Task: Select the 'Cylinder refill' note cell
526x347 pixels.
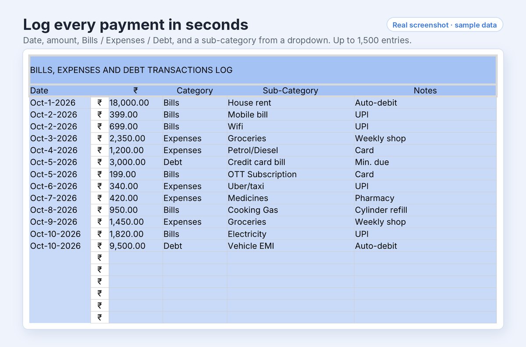Action: pyautogui.click(x=425, y=210)
